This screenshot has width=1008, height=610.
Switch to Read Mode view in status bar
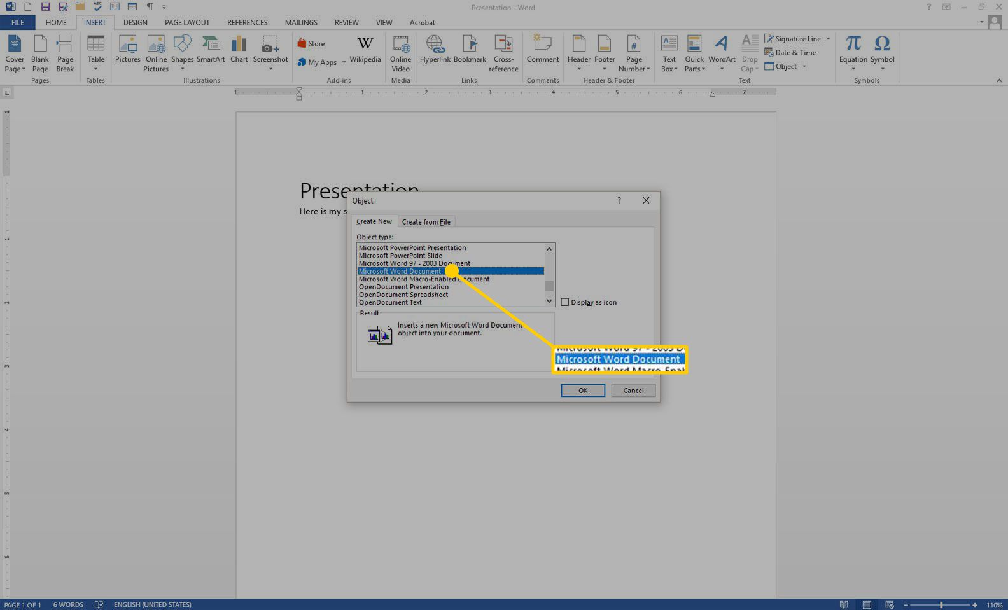point(844,605)
